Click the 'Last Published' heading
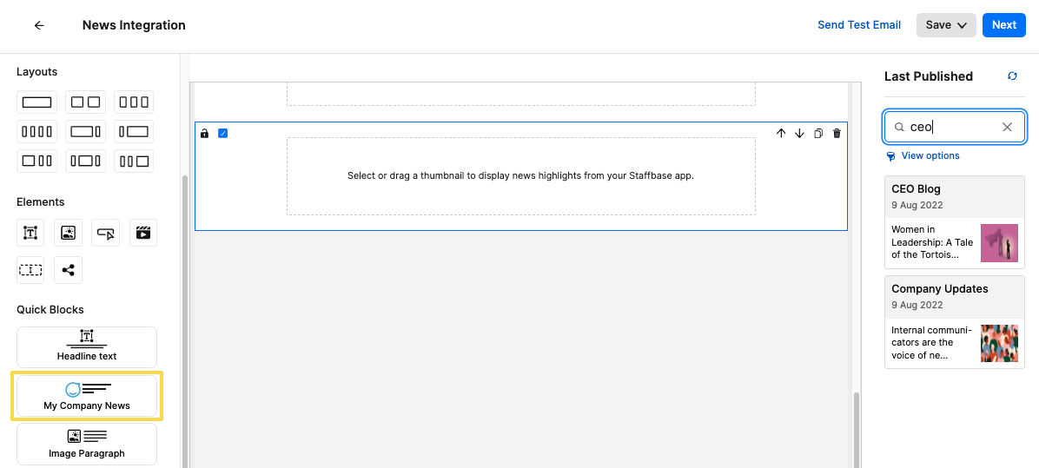Image resolution: width=1039 pixels, height=468 pixels. [929, 76]
